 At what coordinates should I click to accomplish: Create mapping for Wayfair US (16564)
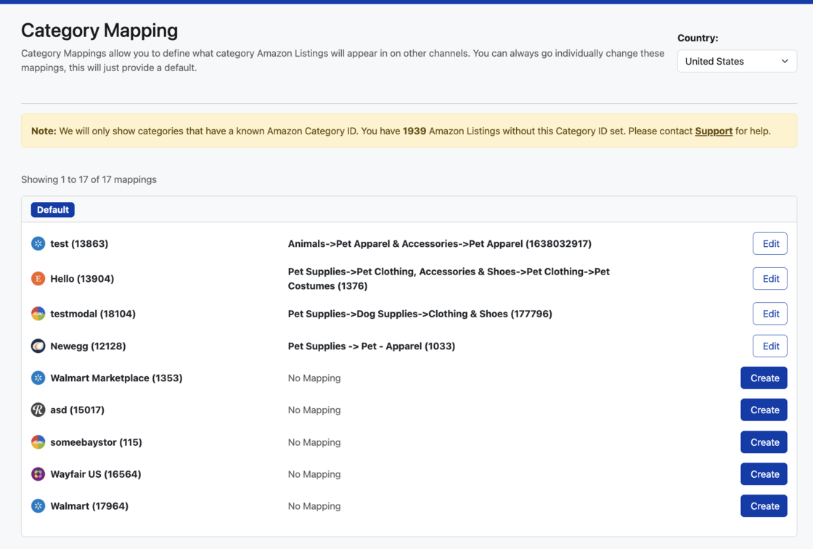(764, 473)
